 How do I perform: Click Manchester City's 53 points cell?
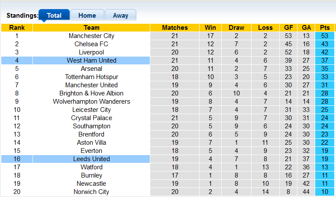(x=324, y=36)
